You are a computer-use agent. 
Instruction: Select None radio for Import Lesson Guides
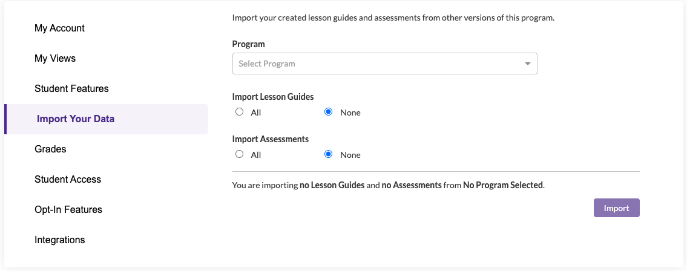tap(329, 112)
